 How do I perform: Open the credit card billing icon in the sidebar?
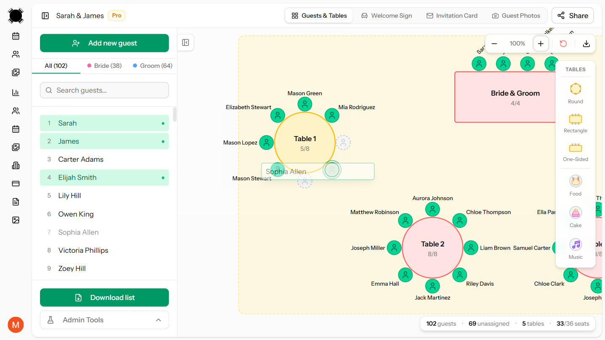coord(16,184)
